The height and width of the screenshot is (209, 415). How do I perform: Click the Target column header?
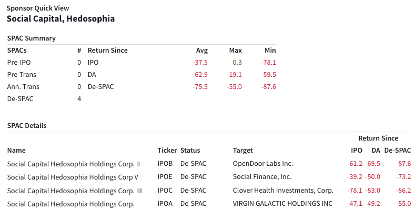click(x=242, y=151)
